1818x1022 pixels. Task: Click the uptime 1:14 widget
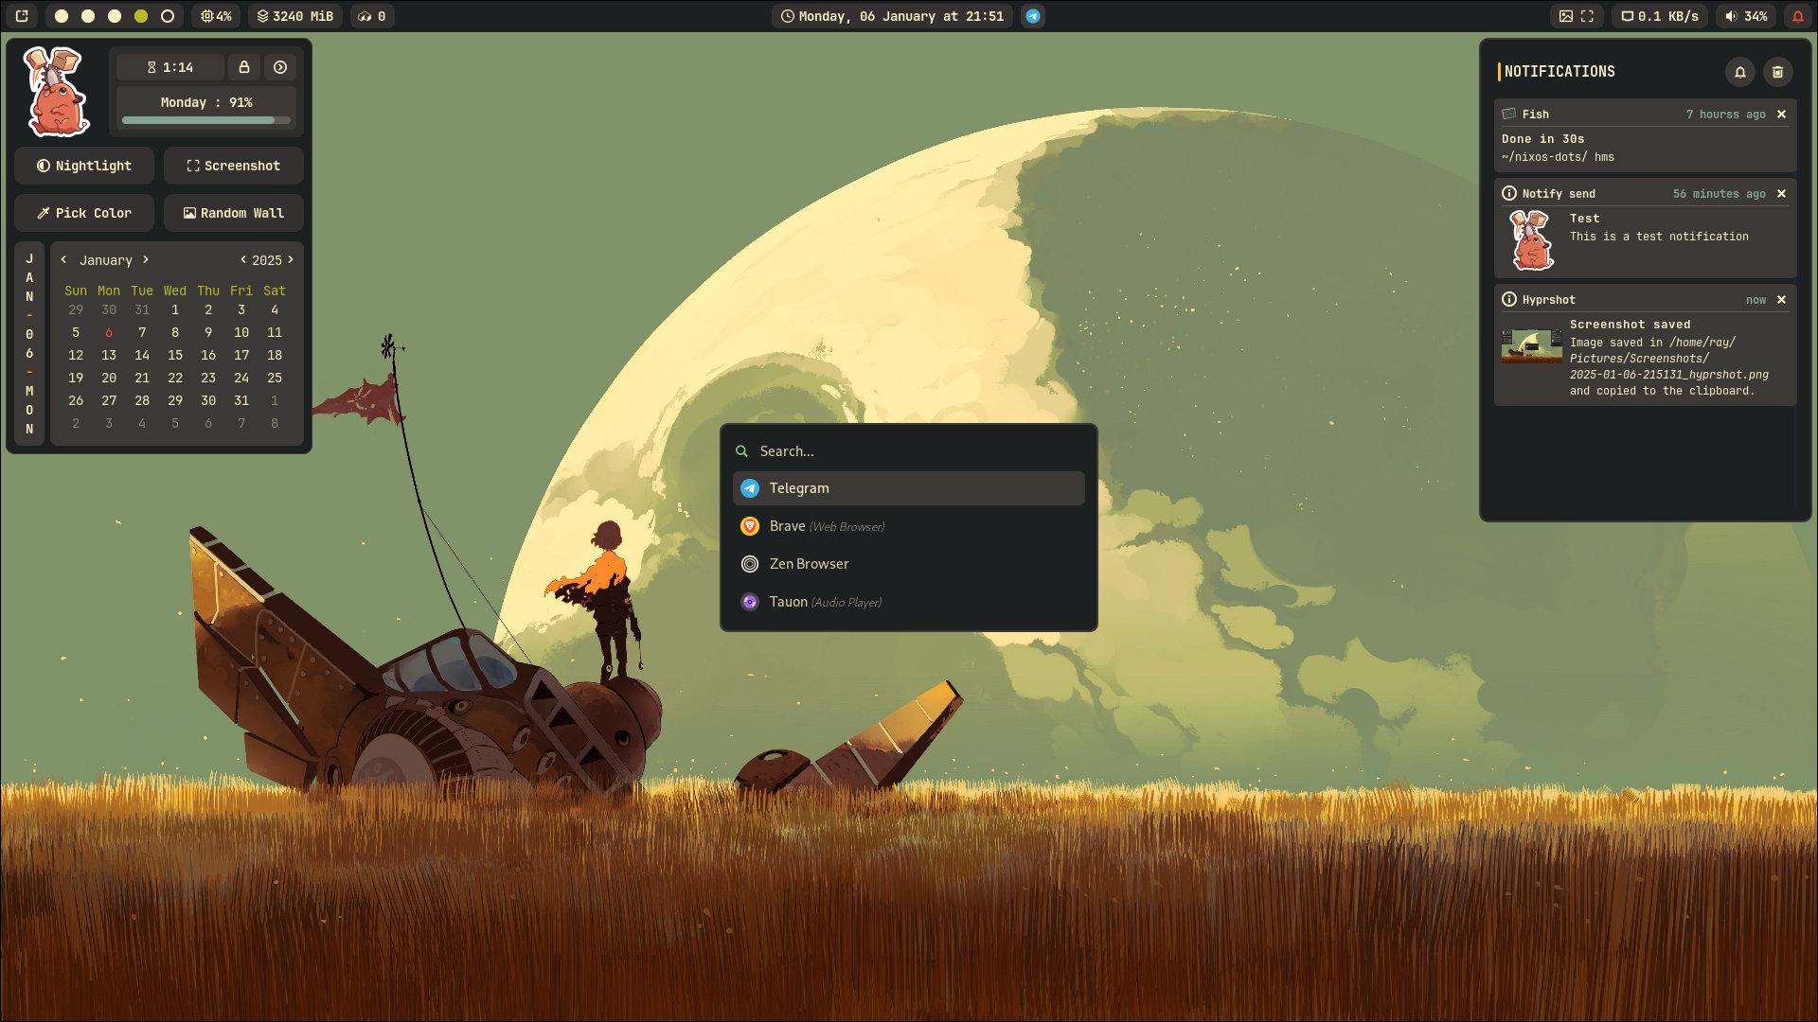coord(170,67)
